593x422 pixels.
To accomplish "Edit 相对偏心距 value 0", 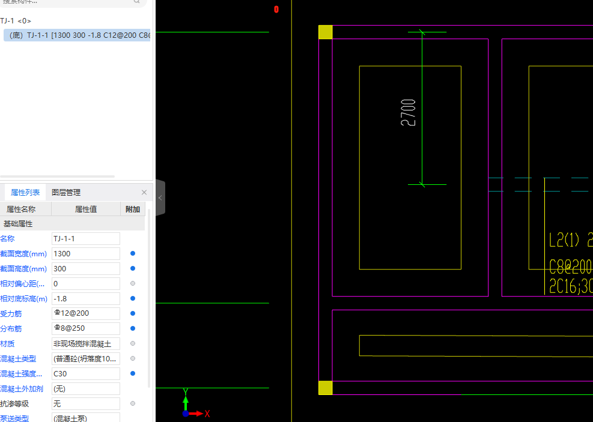I will click(86, 284).
